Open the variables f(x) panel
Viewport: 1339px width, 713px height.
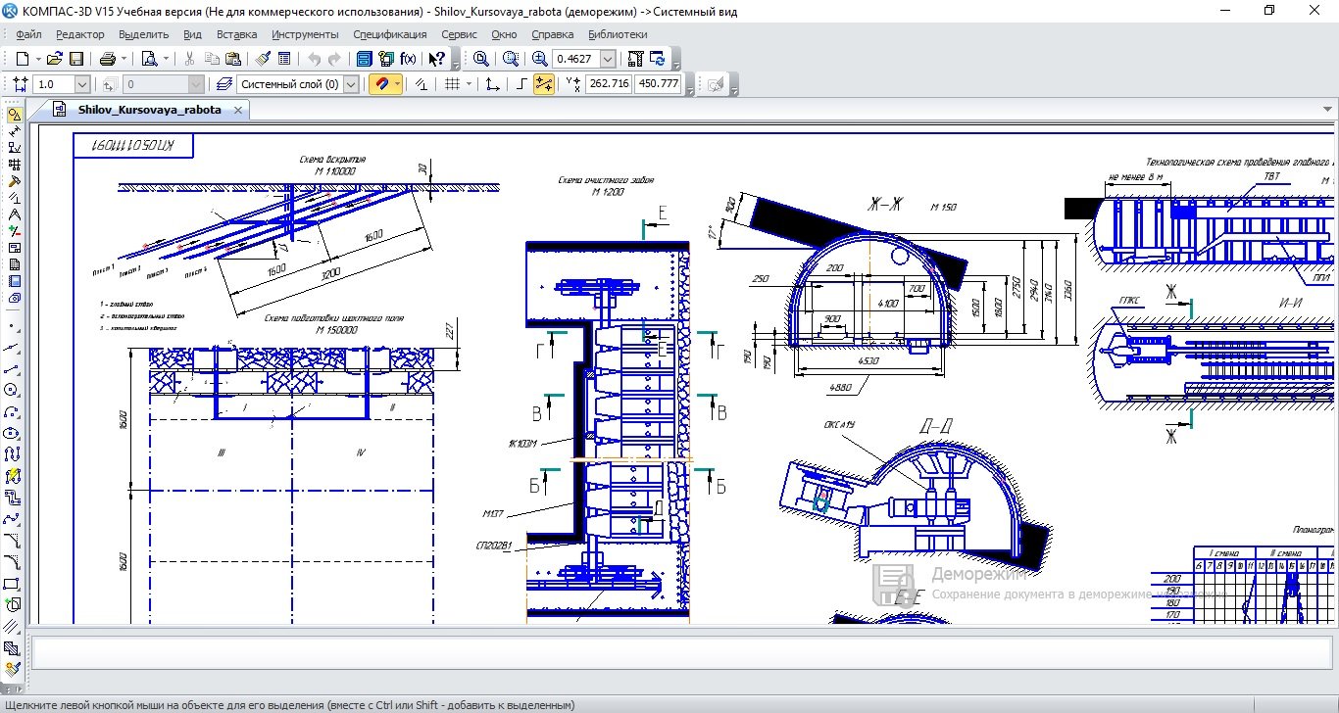click(408, 59)
